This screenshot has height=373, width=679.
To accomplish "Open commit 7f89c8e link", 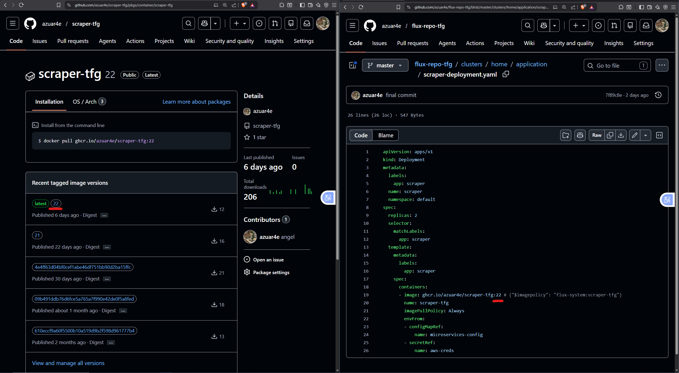I will coord(613,95).
